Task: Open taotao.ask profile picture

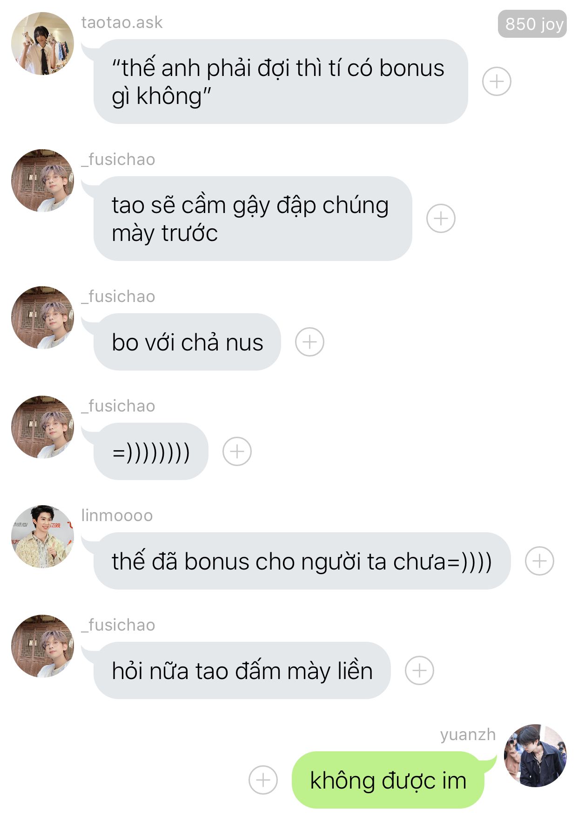Action: click(x=42, y=43)
